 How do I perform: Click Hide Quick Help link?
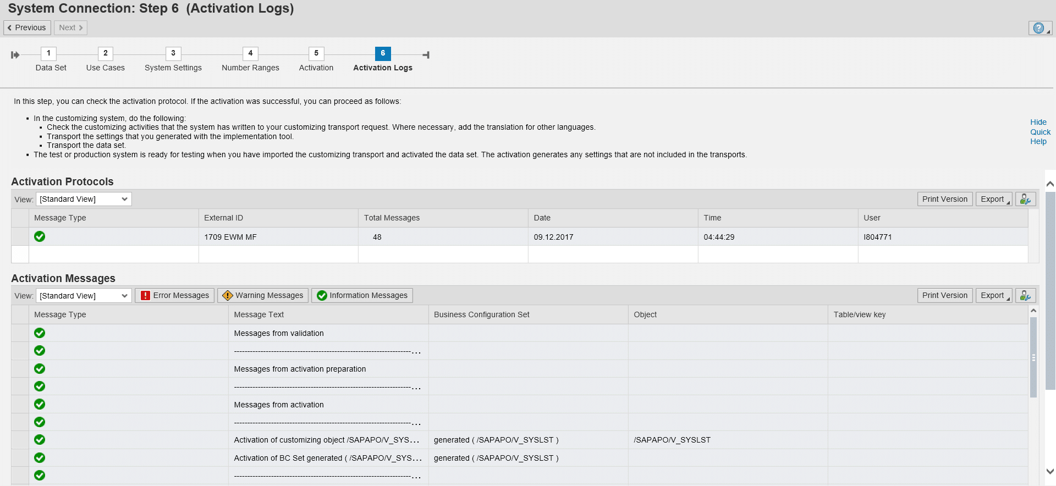pyautogui.click(x=1039, y=132)
